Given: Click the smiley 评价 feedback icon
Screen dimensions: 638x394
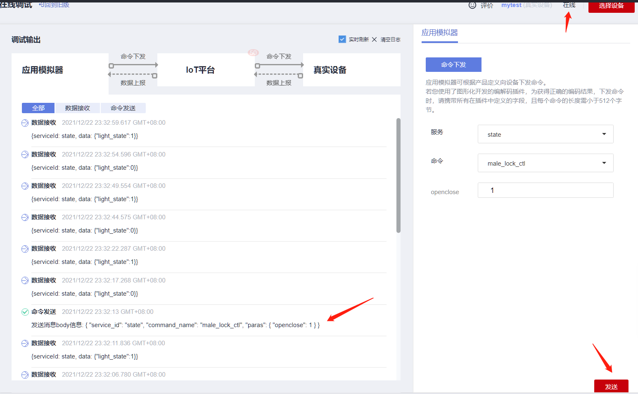Looking at the screenshot, I should [x=472, y=5].
